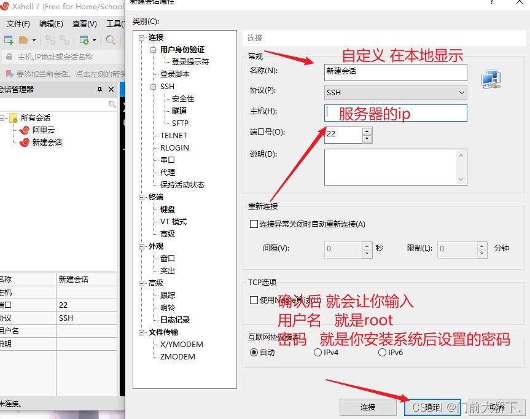Select ZMODEM in category tree
Screen dimensions: 530x419
[177, 357]
